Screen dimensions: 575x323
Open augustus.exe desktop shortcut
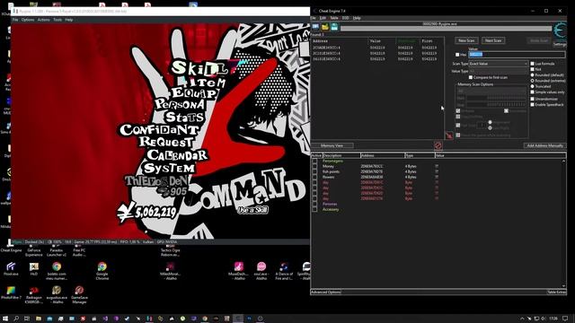pyautogui.click(x=57, y=294)
